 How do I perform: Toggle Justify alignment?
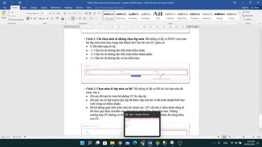click(x=80, y=18)
